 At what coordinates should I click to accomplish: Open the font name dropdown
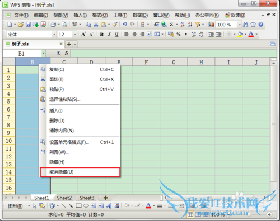(54, 35)
